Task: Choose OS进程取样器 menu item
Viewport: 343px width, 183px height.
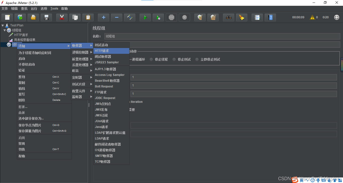Action: coord(111,150)
